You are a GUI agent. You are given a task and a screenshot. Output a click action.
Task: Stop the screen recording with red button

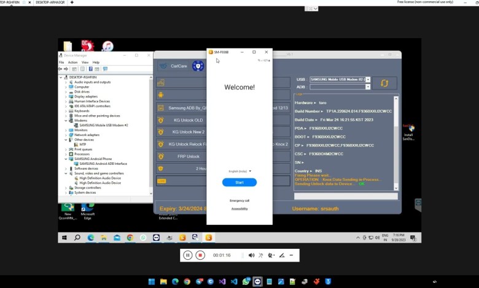pos(200,255)
